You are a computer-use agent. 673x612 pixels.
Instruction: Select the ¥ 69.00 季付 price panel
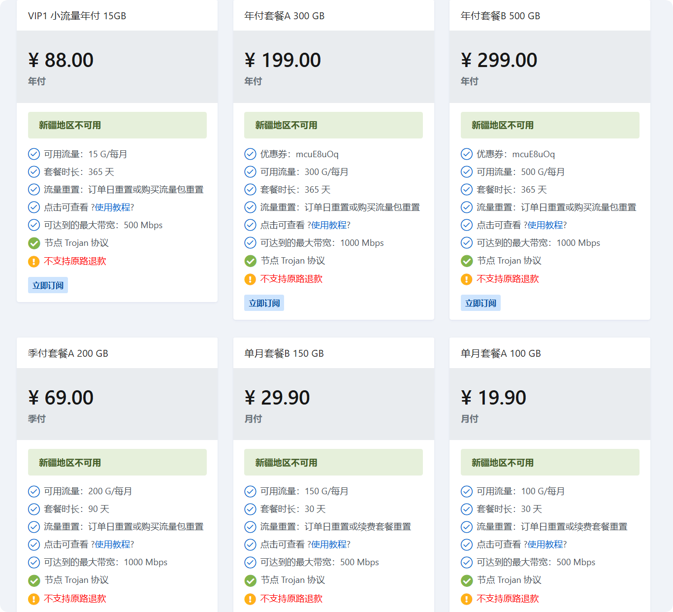[117, 404]
